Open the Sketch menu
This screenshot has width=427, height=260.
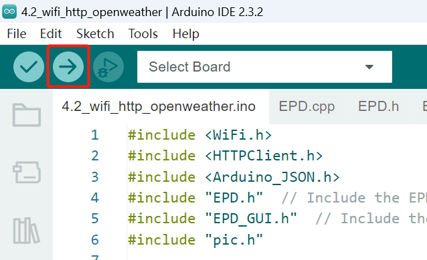[x=95, y=34]
